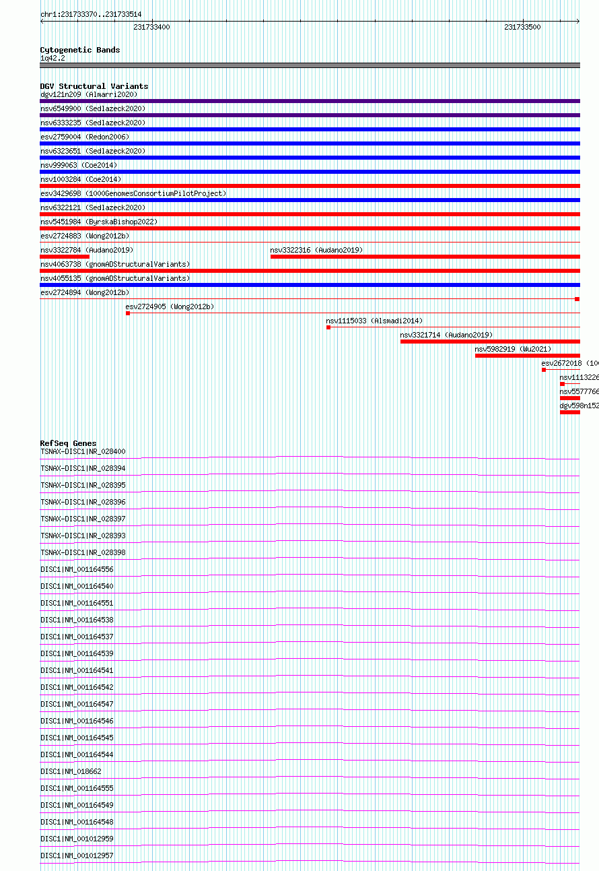599x871 pixels.
Task: Open transcript DISC1|NM_001164540
Action: click(77, 586)
